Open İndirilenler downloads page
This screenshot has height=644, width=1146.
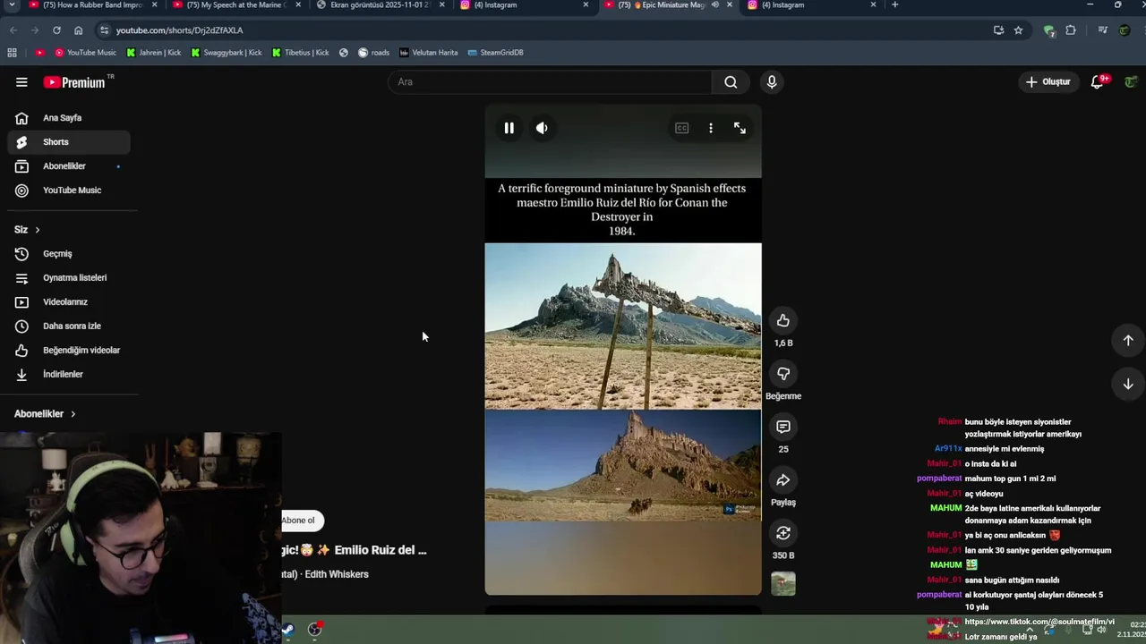point(68,375)
